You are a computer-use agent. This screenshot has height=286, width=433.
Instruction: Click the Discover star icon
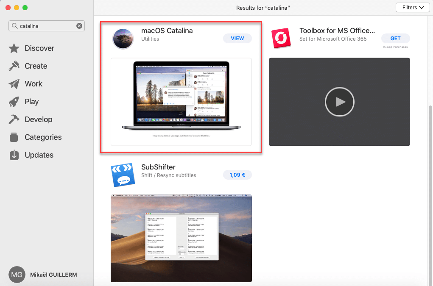click(x=14, y=48)
